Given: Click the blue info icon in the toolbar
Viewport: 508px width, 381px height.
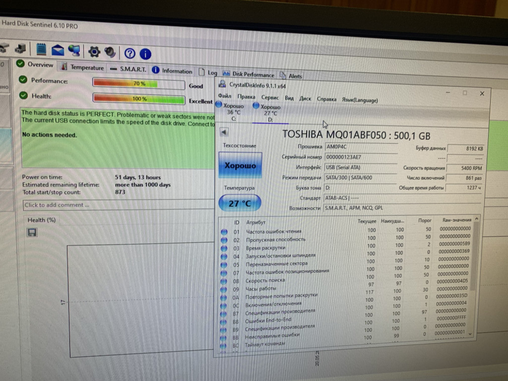Looking at the screenshot, I should coord(145,54).
